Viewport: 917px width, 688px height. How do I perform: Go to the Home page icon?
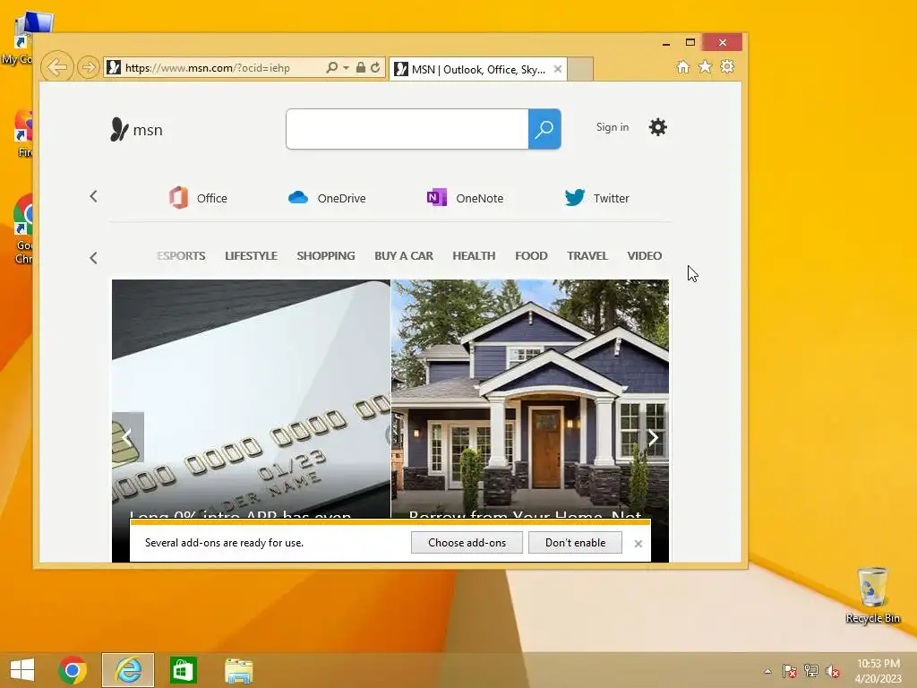click(683, 66)
